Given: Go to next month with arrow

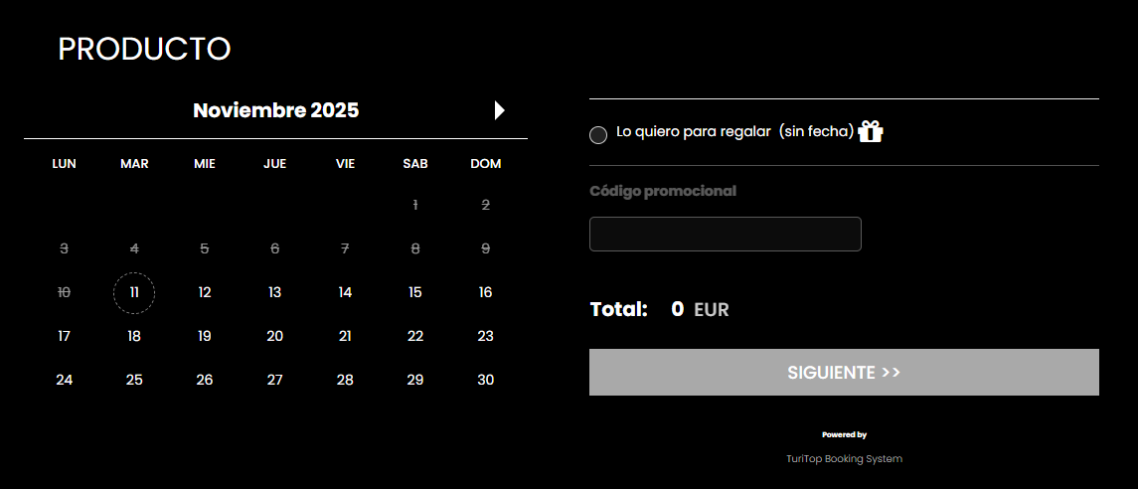Looking at the screenshot, I should 500,110.
